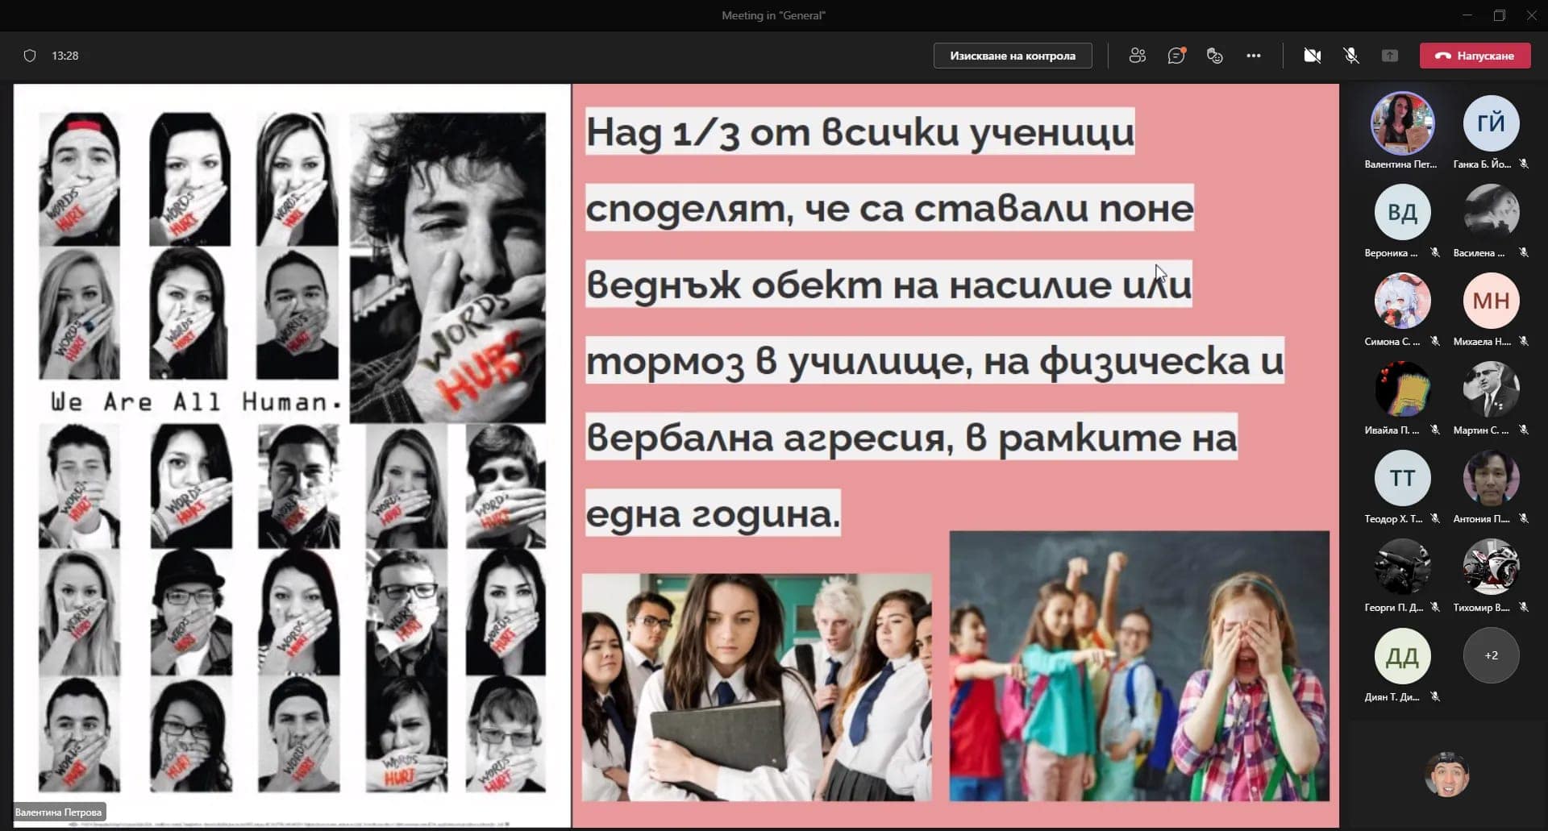
Task: Click muted mic icon next to Вероника
Action: point(1435,253)
